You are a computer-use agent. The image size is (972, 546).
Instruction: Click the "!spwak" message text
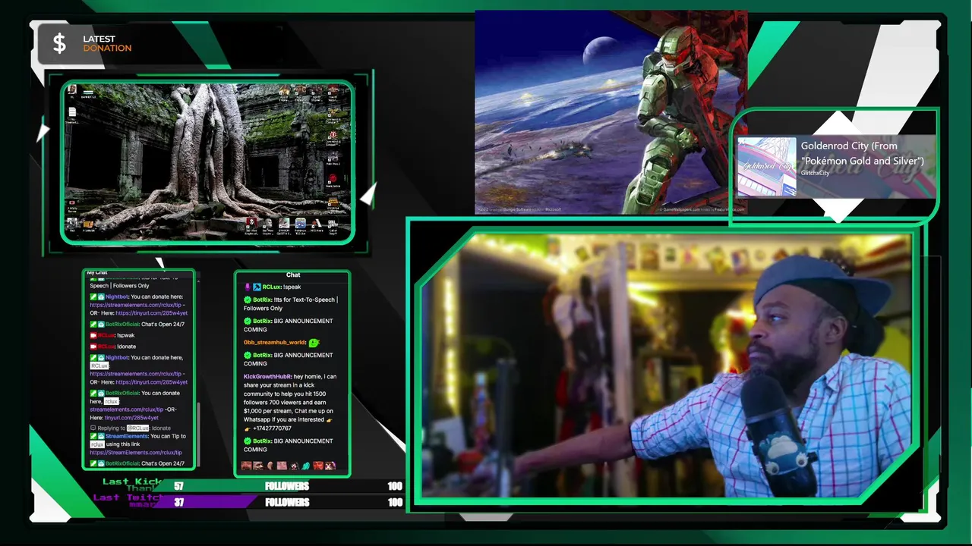click(x=126, y=335)
